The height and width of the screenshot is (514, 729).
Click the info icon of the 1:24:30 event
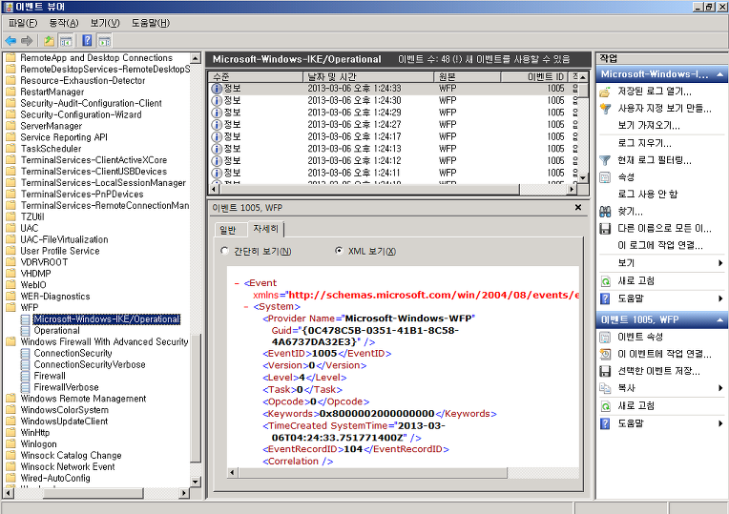click(217, 101)
